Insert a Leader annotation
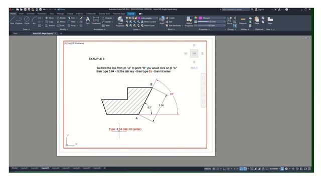The image size is (321, 180). point(106,21)
